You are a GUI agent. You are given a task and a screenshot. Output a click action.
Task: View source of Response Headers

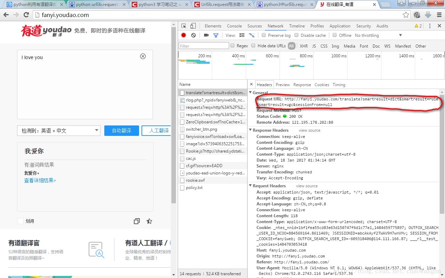click(310, 130)
